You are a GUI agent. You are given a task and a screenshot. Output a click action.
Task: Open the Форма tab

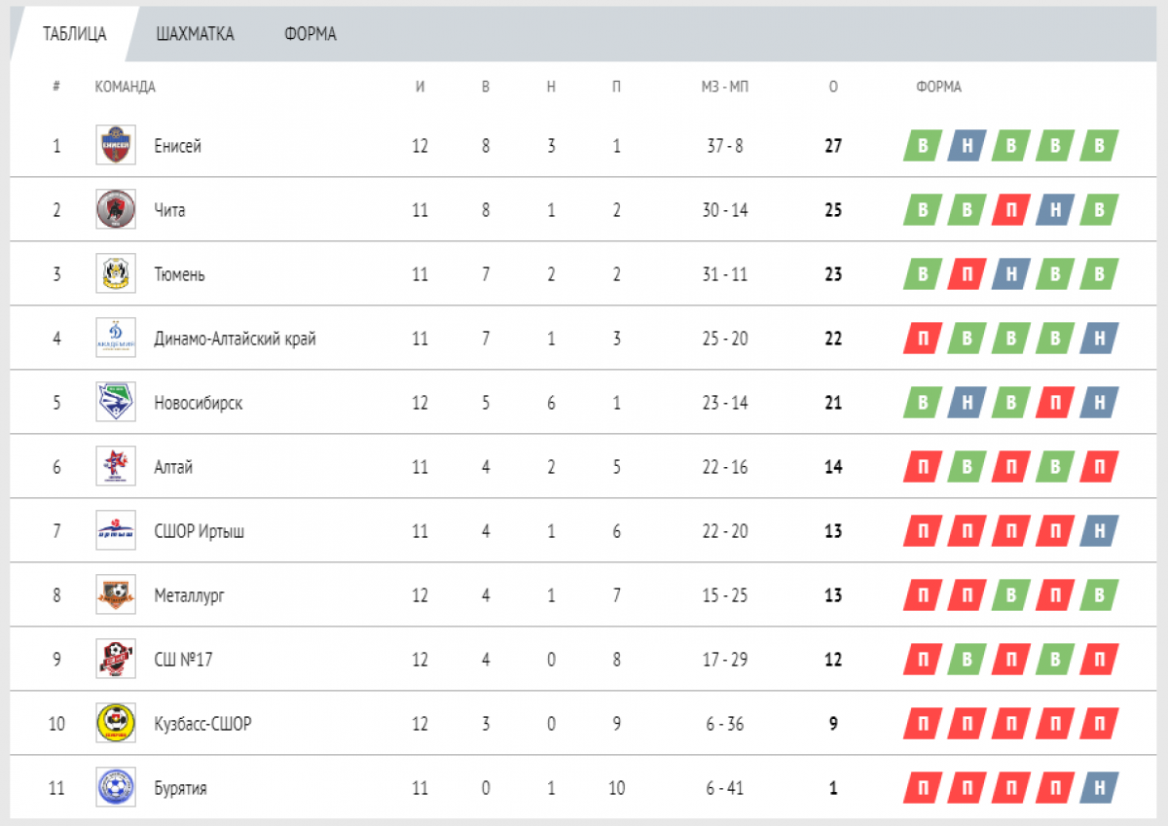310,34
